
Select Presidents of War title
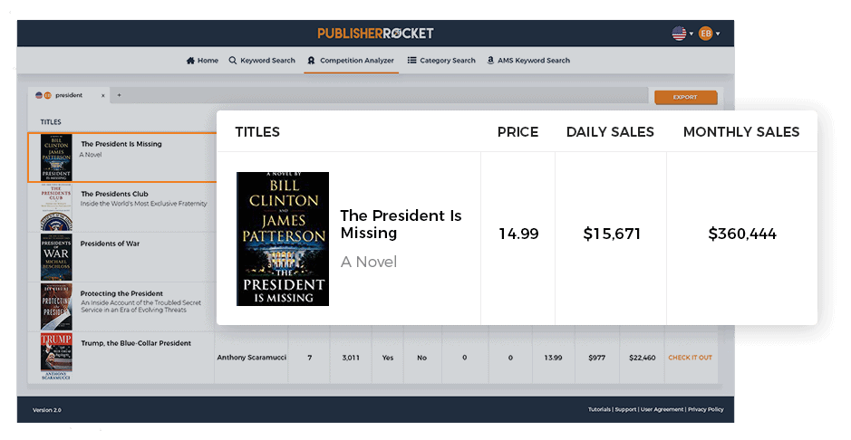pos(110,244)
